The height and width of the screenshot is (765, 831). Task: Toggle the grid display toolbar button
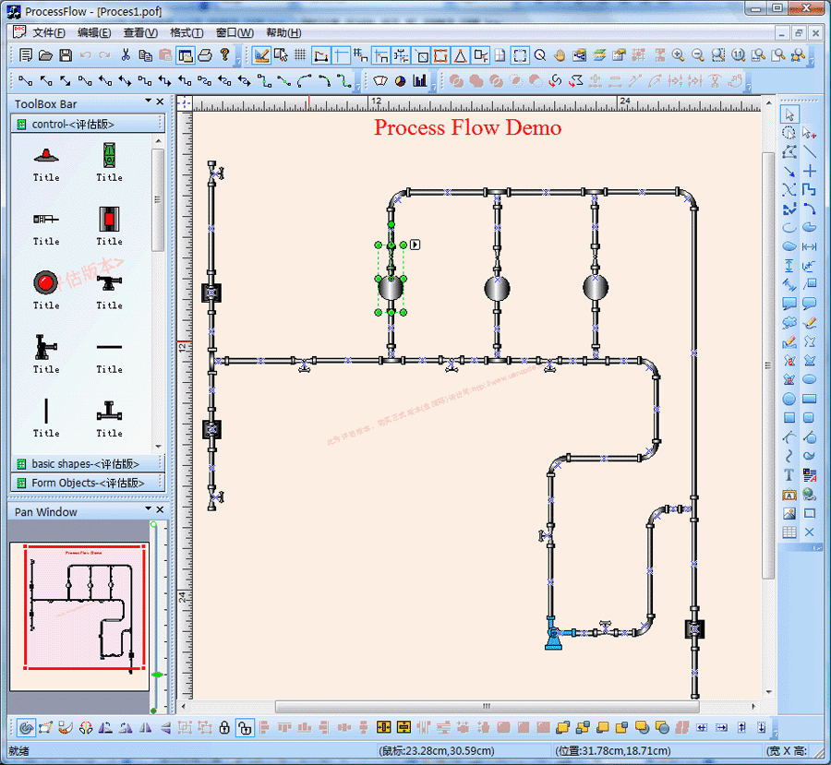click(299, 55)
